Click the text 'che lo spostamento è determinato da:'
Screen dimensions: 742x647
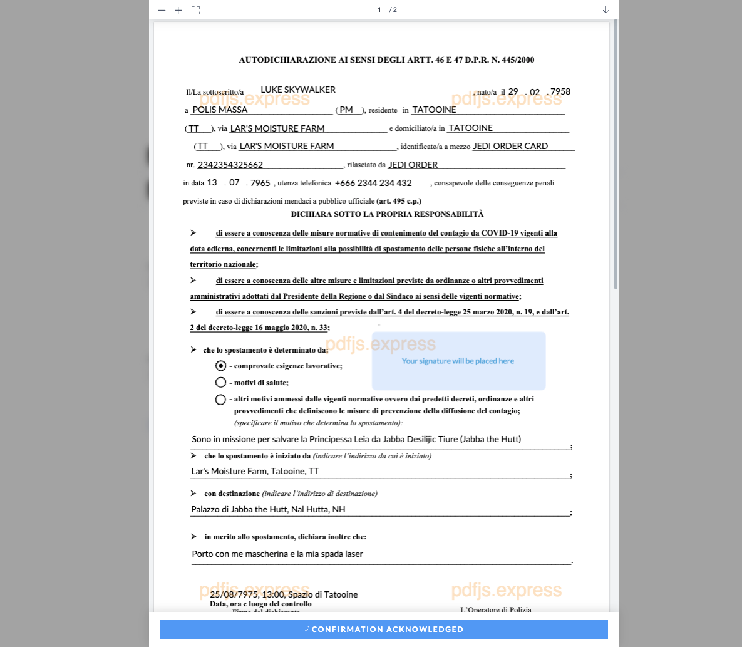(265, 350)
